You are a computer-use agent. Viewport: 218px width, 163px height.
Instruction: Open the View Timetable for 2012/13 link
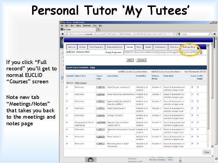point(195,72)
